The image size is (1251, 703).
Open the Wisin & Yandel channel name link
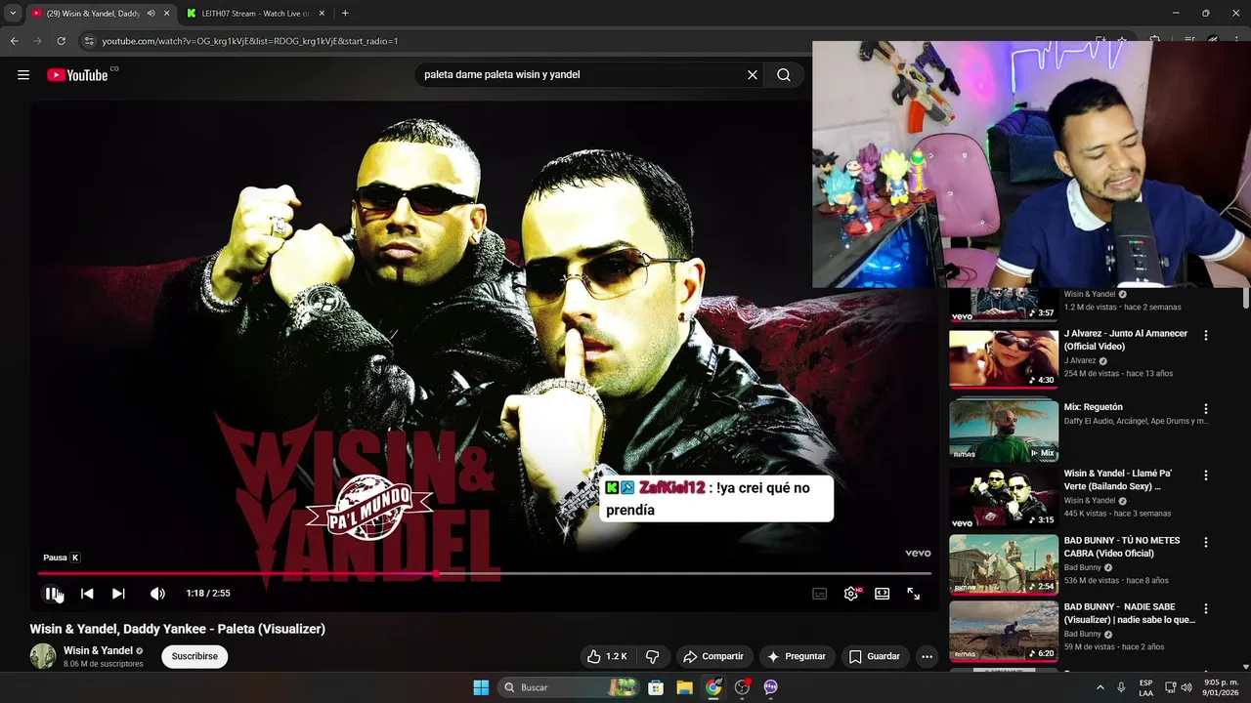(98, 650)
